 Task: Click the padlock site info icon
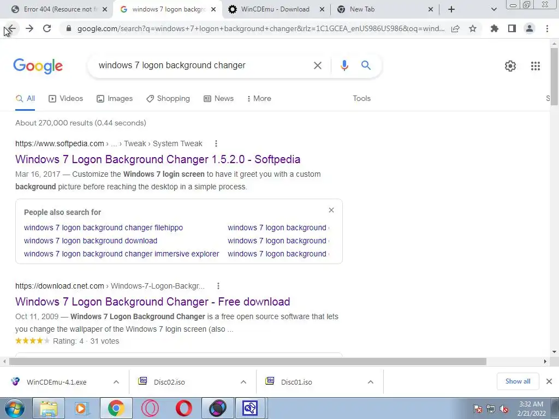(x=69, y=28)
